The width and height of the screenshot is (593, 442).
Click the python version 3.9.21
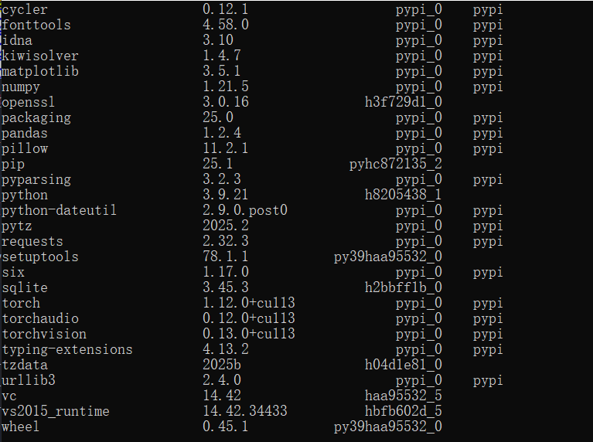[x=226, y=195]
